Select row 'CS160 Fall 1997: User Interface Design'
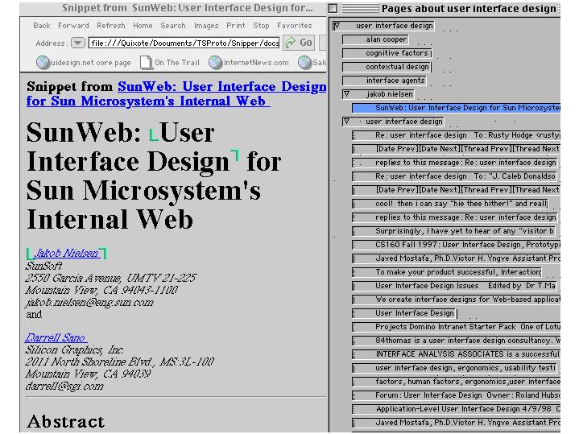Screen dimensions: 579x434 [456, 245]
